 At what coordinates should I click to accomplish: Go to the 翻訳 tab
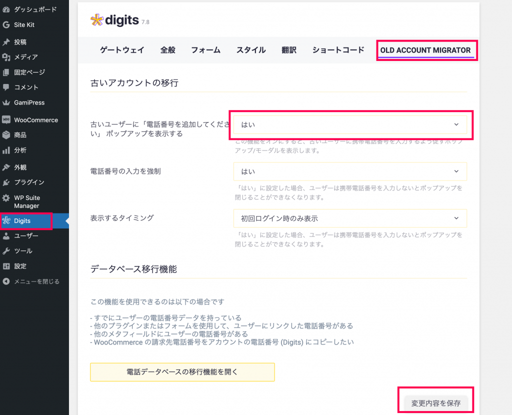[289, 50]
